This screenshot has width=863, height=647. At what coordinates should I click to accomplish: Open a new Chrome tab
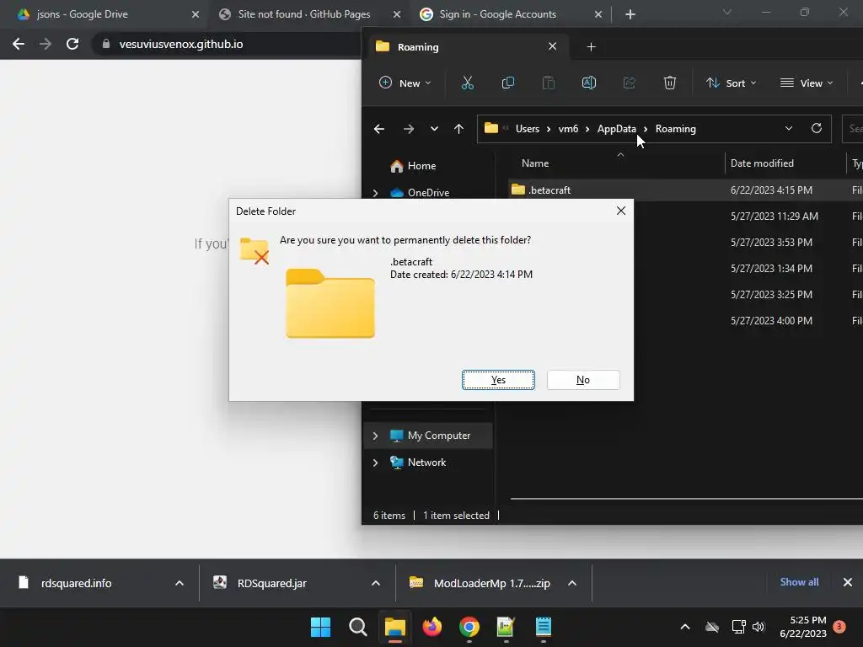(x=630, y=14)
